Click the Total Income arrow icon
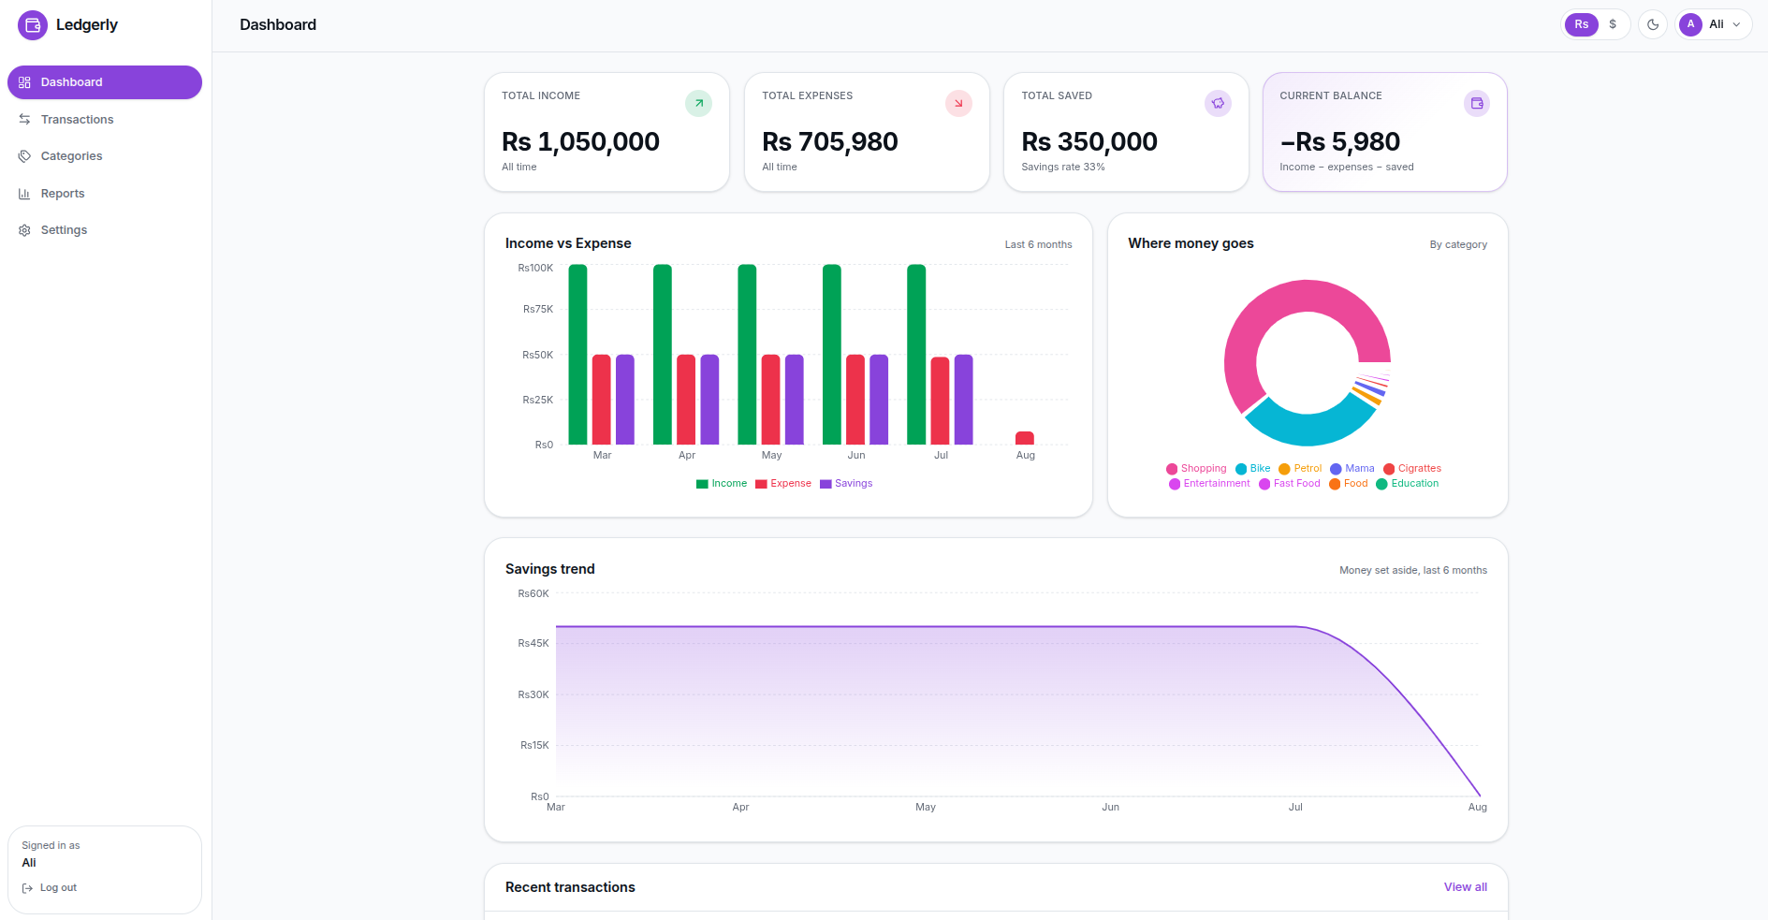Screen dimensions: 1768x920 click(698, 103)
